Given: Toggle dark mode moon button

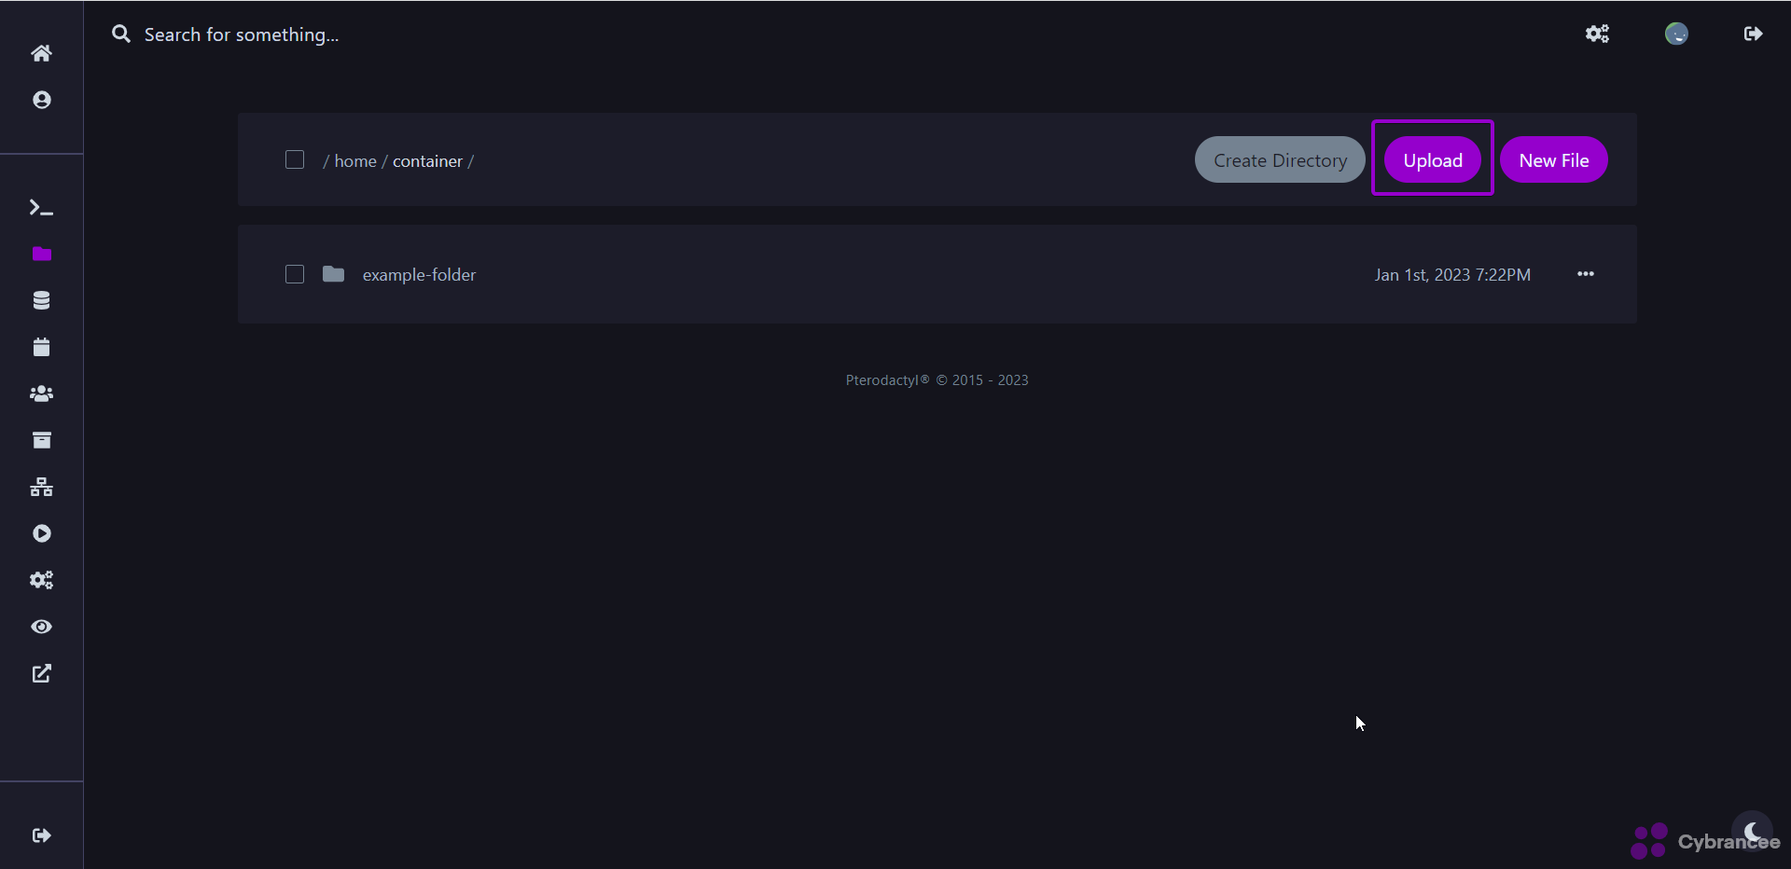Looking at the screenshot, I should (x=1752, y=830).
